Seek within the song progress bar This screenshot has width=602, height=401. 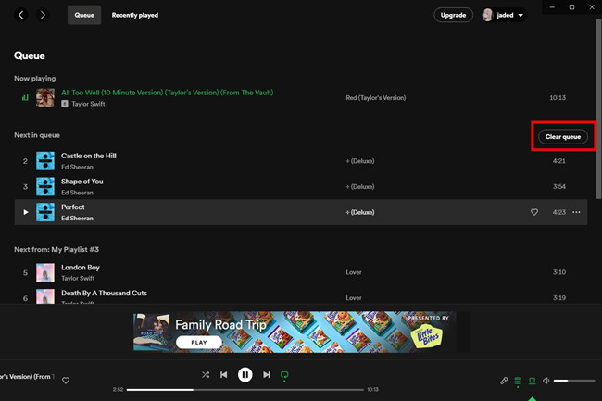pos(245,390)
